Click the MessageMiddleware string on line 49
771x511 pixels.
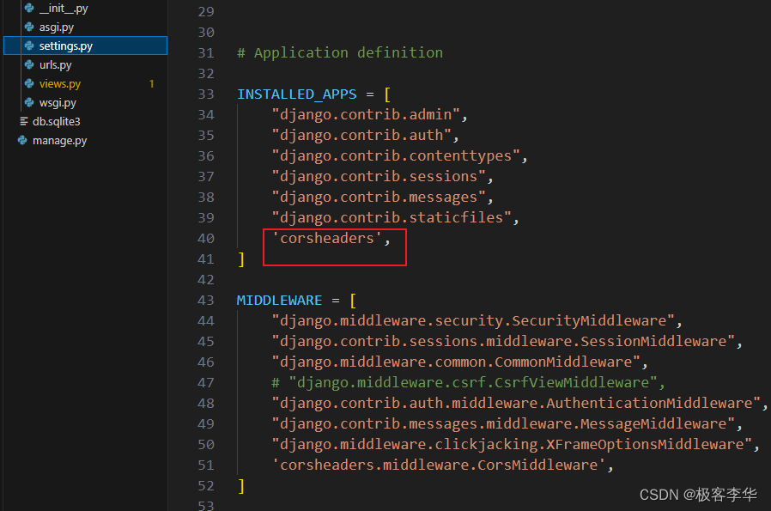(503, 424)
